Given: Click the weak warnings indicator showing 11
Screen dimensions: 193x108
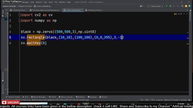Looking at the screenshot, I should (x=180, y=14).
